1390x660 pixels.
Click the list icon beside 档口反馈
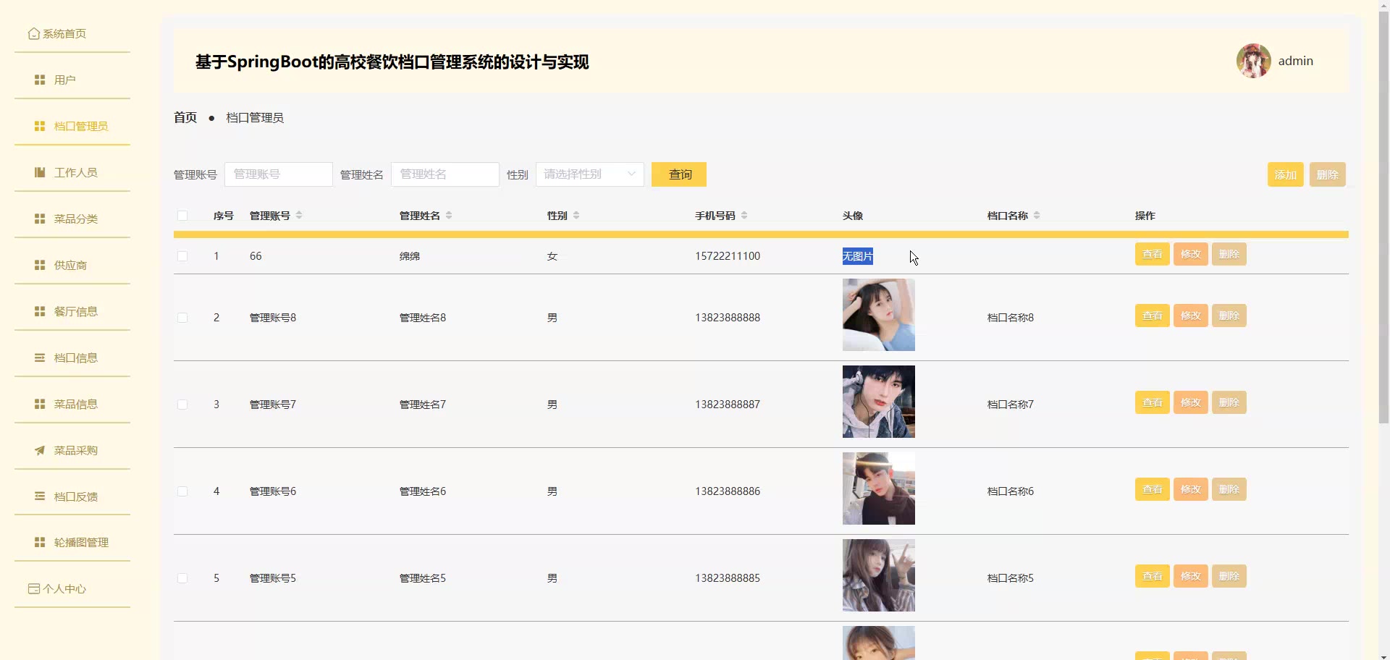tap(40, 497)
